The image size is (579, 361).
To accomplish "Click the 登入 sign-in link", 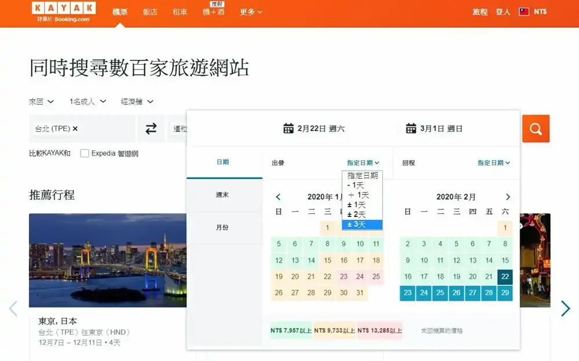I will click(x=503, y=11).
